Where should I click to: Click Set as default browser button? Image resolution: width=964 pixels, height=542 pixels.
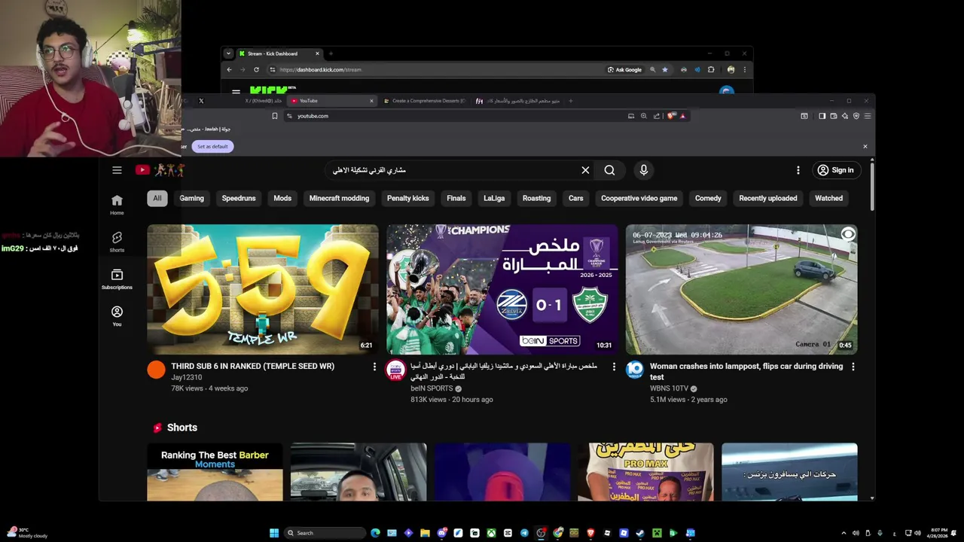[x=212, y=146]
